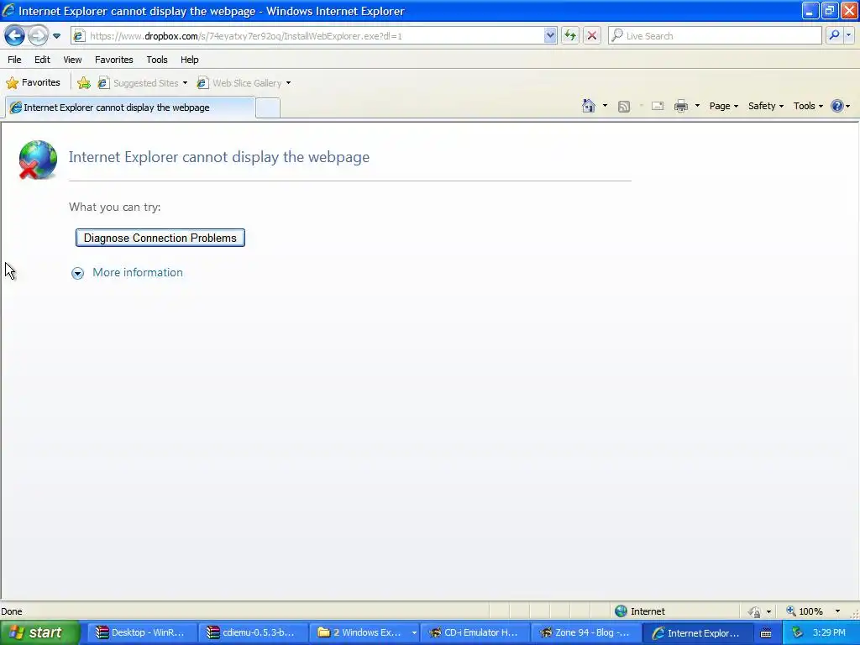Open a new blank tab

(x=268, y=108)
